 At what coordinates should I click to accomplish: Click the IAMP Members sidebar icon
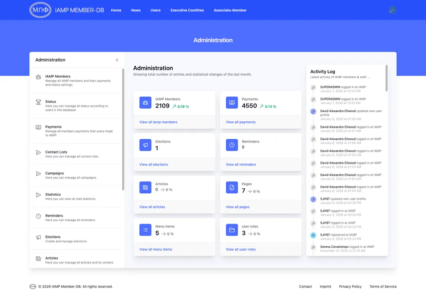[x=38, y=77]
